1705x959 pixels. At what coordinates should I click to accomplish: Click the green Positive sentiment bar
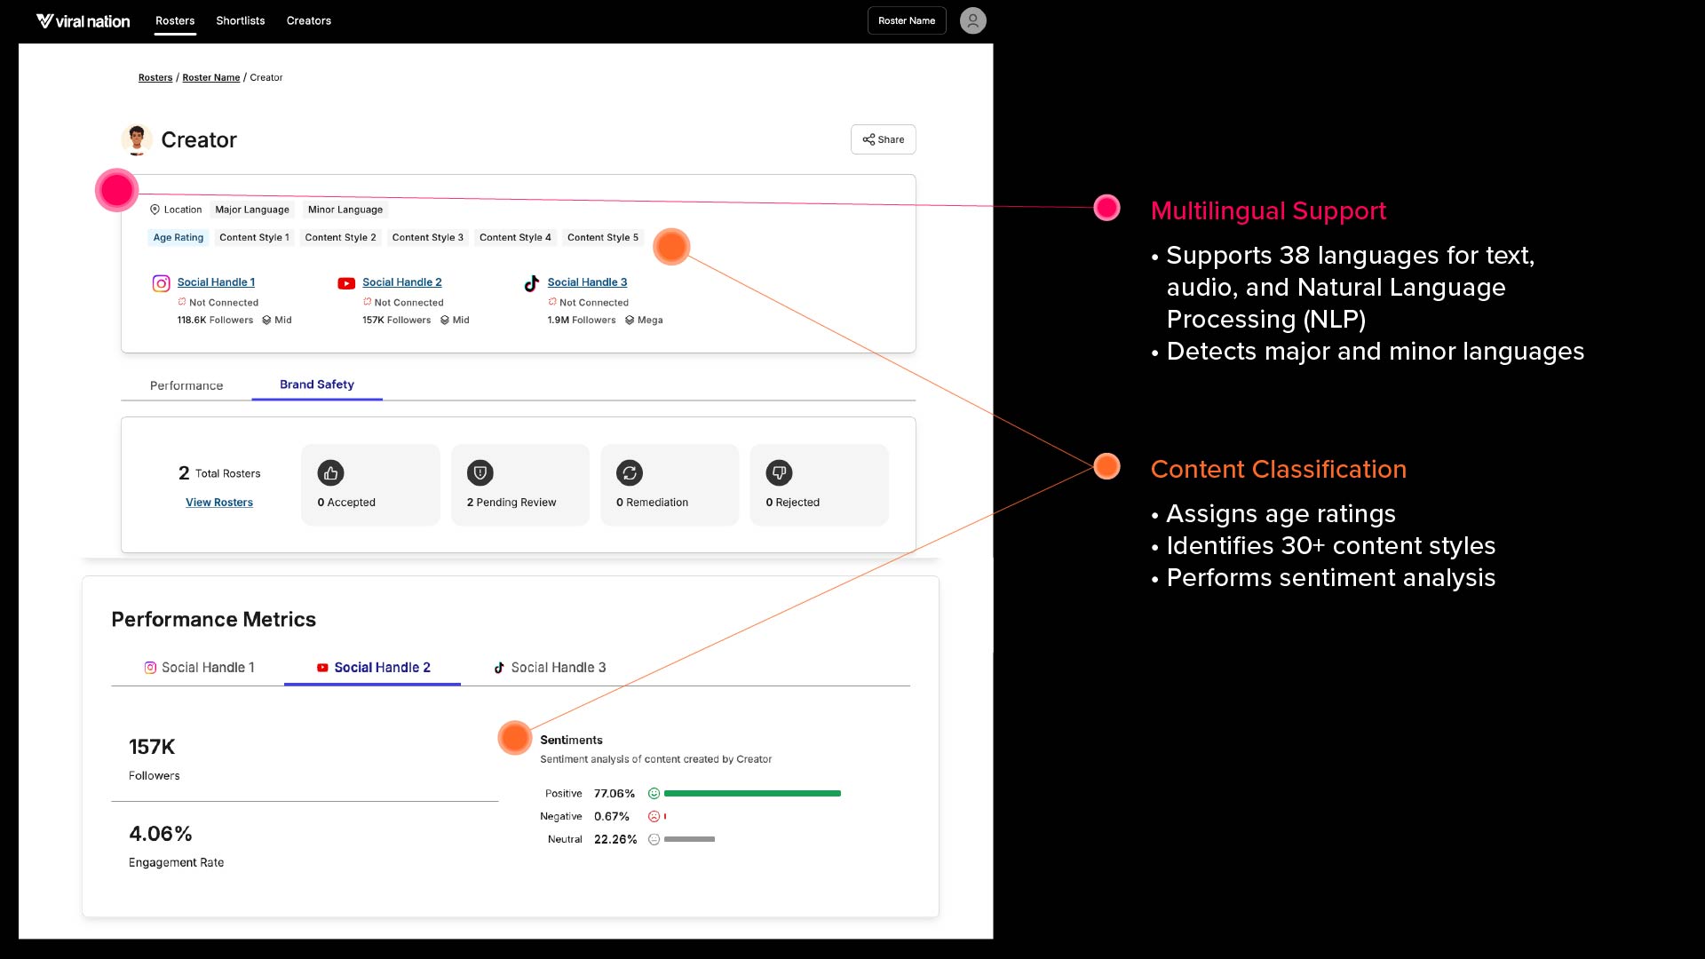(x=751, y=794)
